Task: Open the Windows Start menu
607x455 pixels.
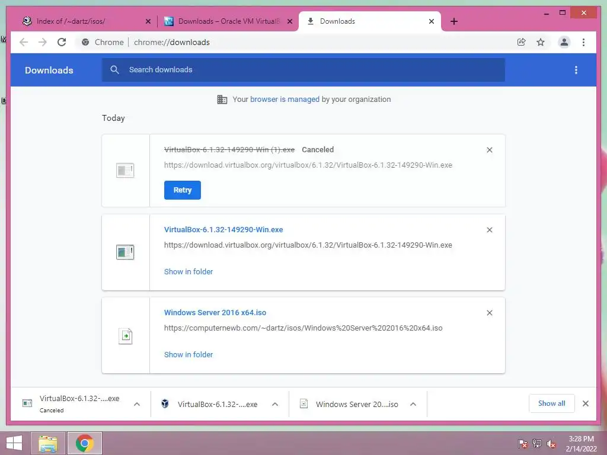Action: tap(14, 443)
